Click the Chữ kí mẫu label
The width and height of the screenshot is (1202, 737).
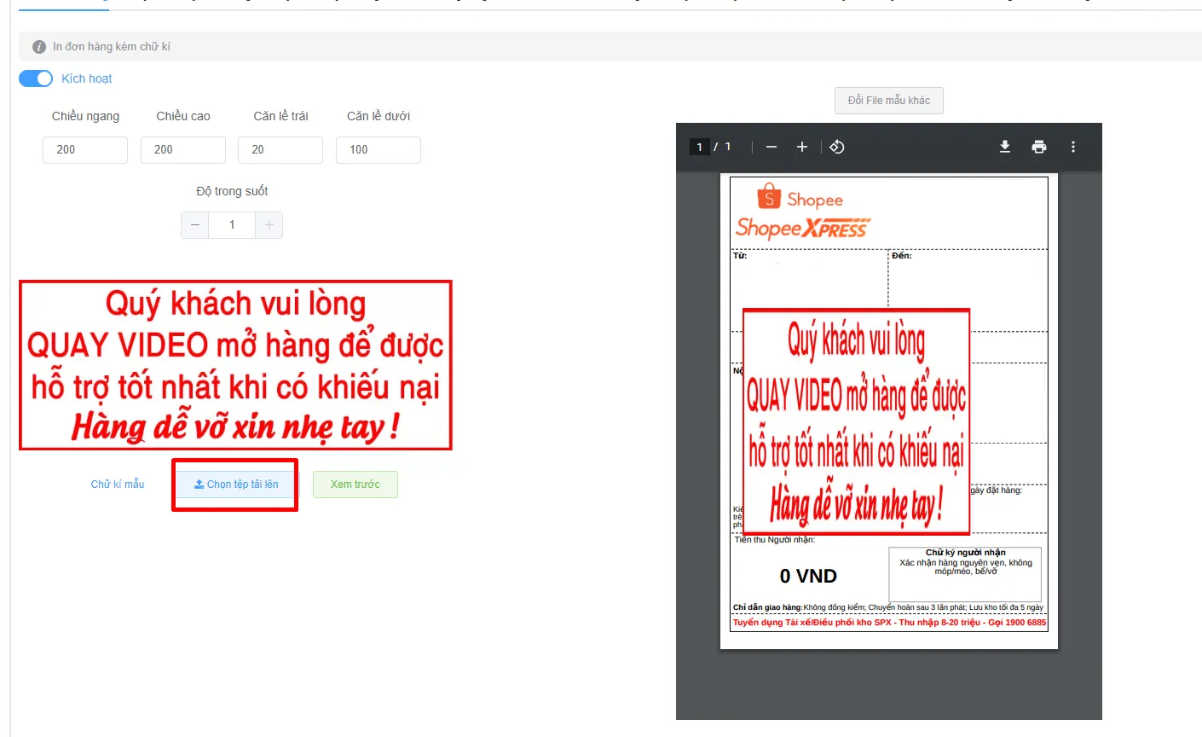(118, 485)
